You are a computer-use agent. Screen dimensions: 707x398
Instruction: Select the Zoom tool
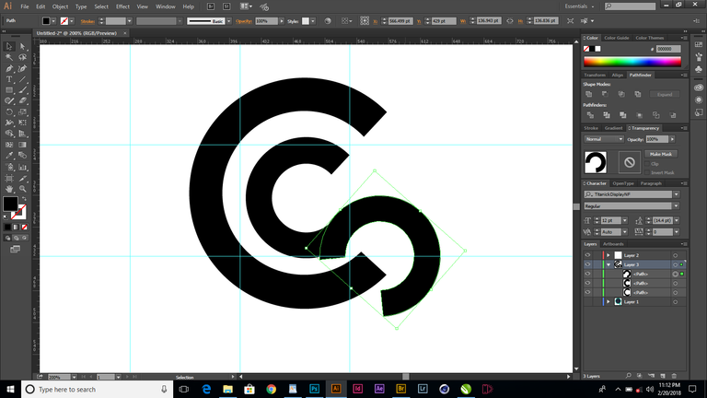pyautogui.click(x=22, y=189)
